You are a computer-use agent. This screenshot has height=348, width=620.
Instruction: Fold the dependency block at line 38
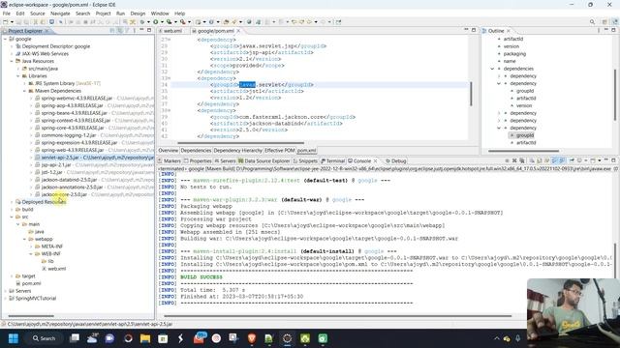(169, 110)
